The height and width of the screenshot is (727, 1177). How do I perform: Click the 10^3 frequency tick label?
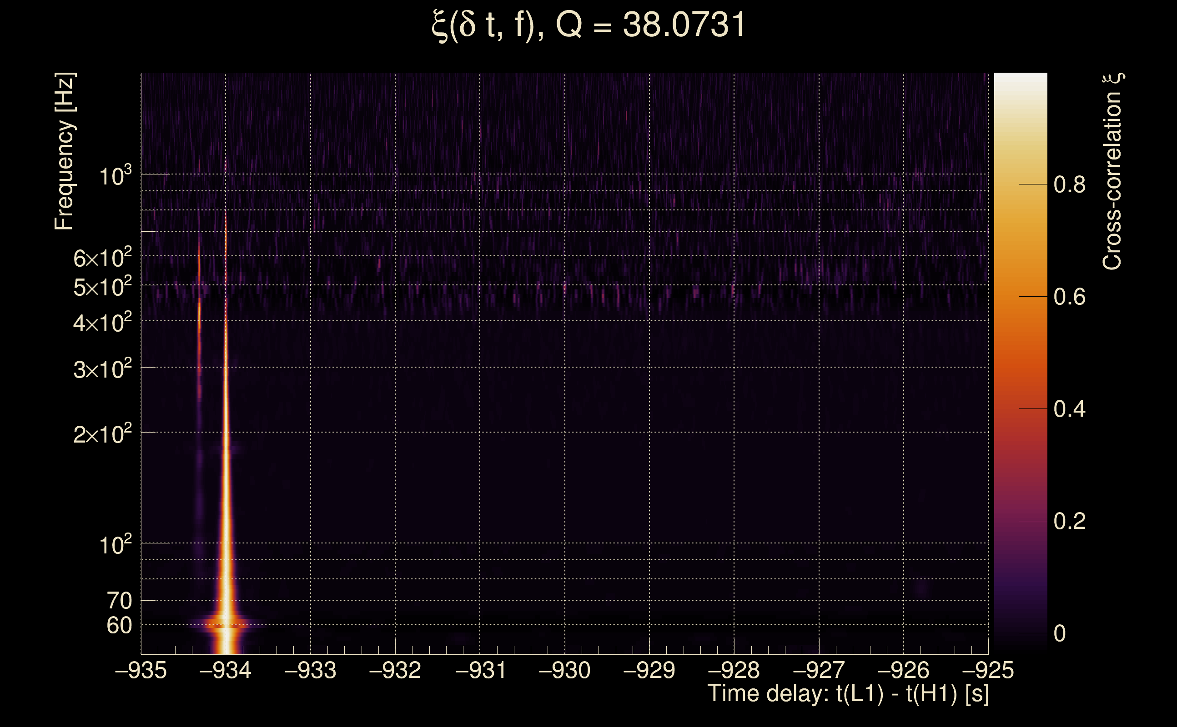click(x=116, y=176)
